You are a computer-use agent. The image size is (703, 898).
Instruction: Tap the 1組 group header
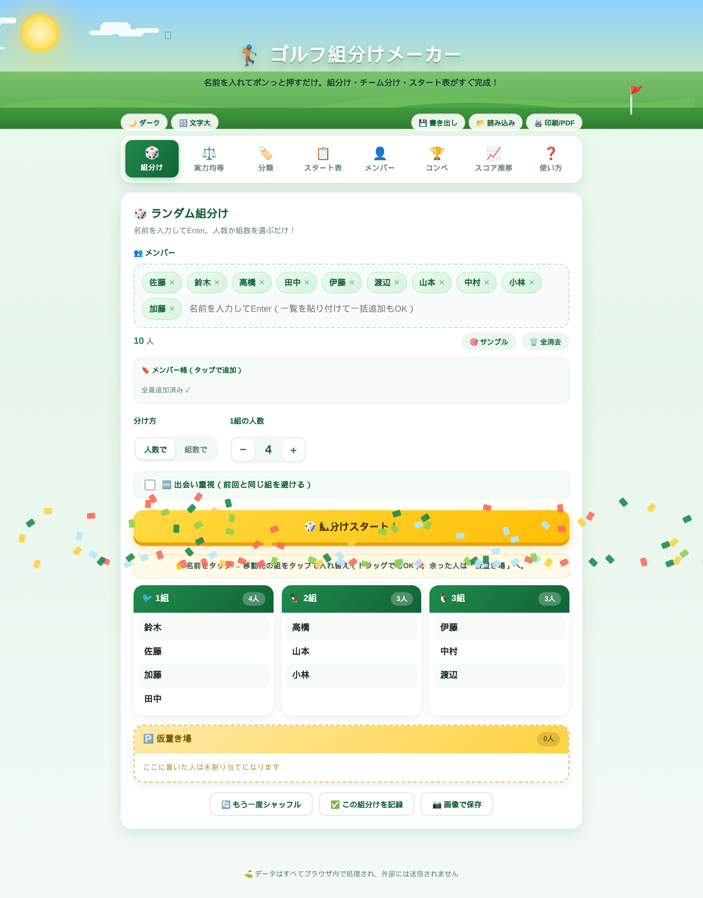click(x=203, y=599)
